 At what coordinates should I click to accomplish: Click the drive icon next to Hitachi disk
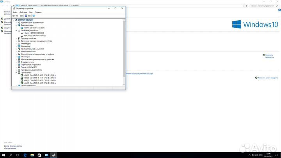(22, 33)
